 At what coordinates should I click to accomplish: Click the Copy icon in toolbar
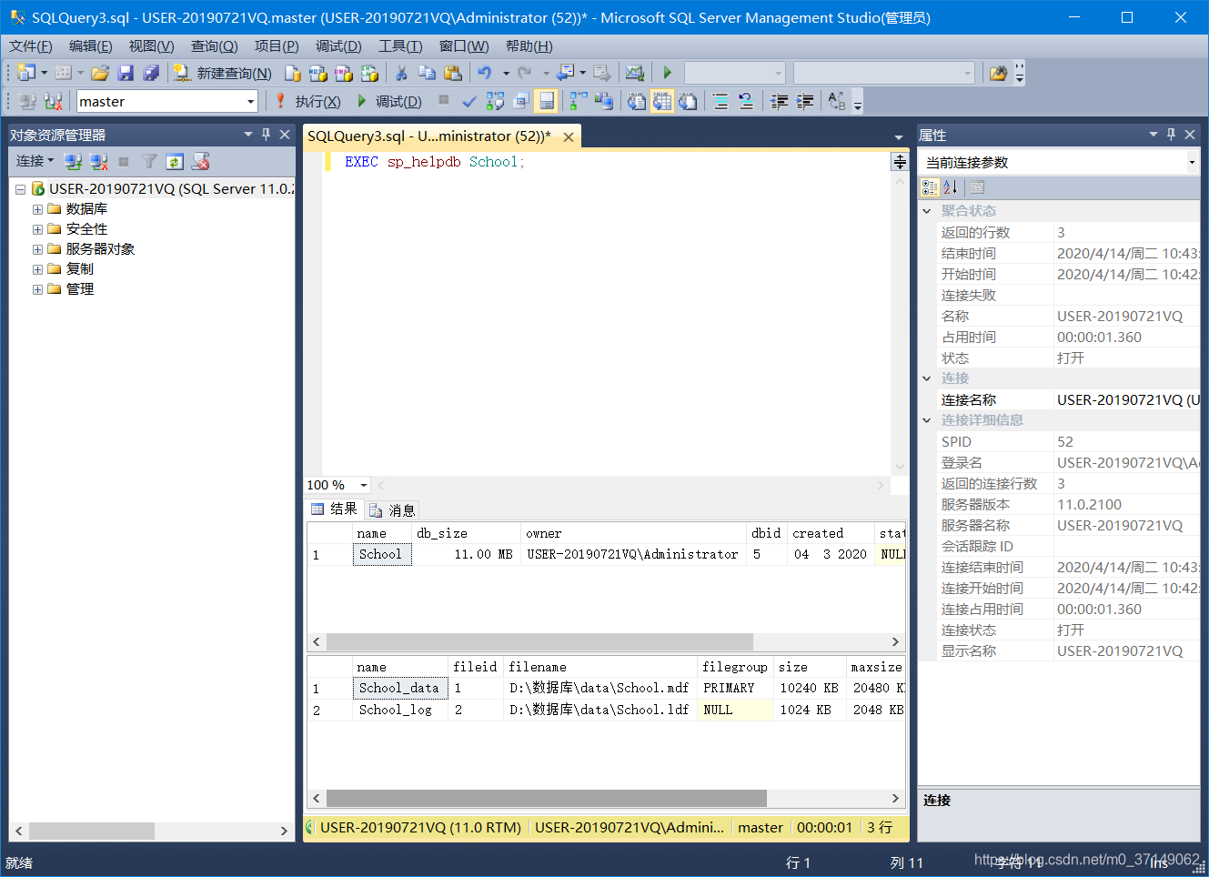pos(427,73)
